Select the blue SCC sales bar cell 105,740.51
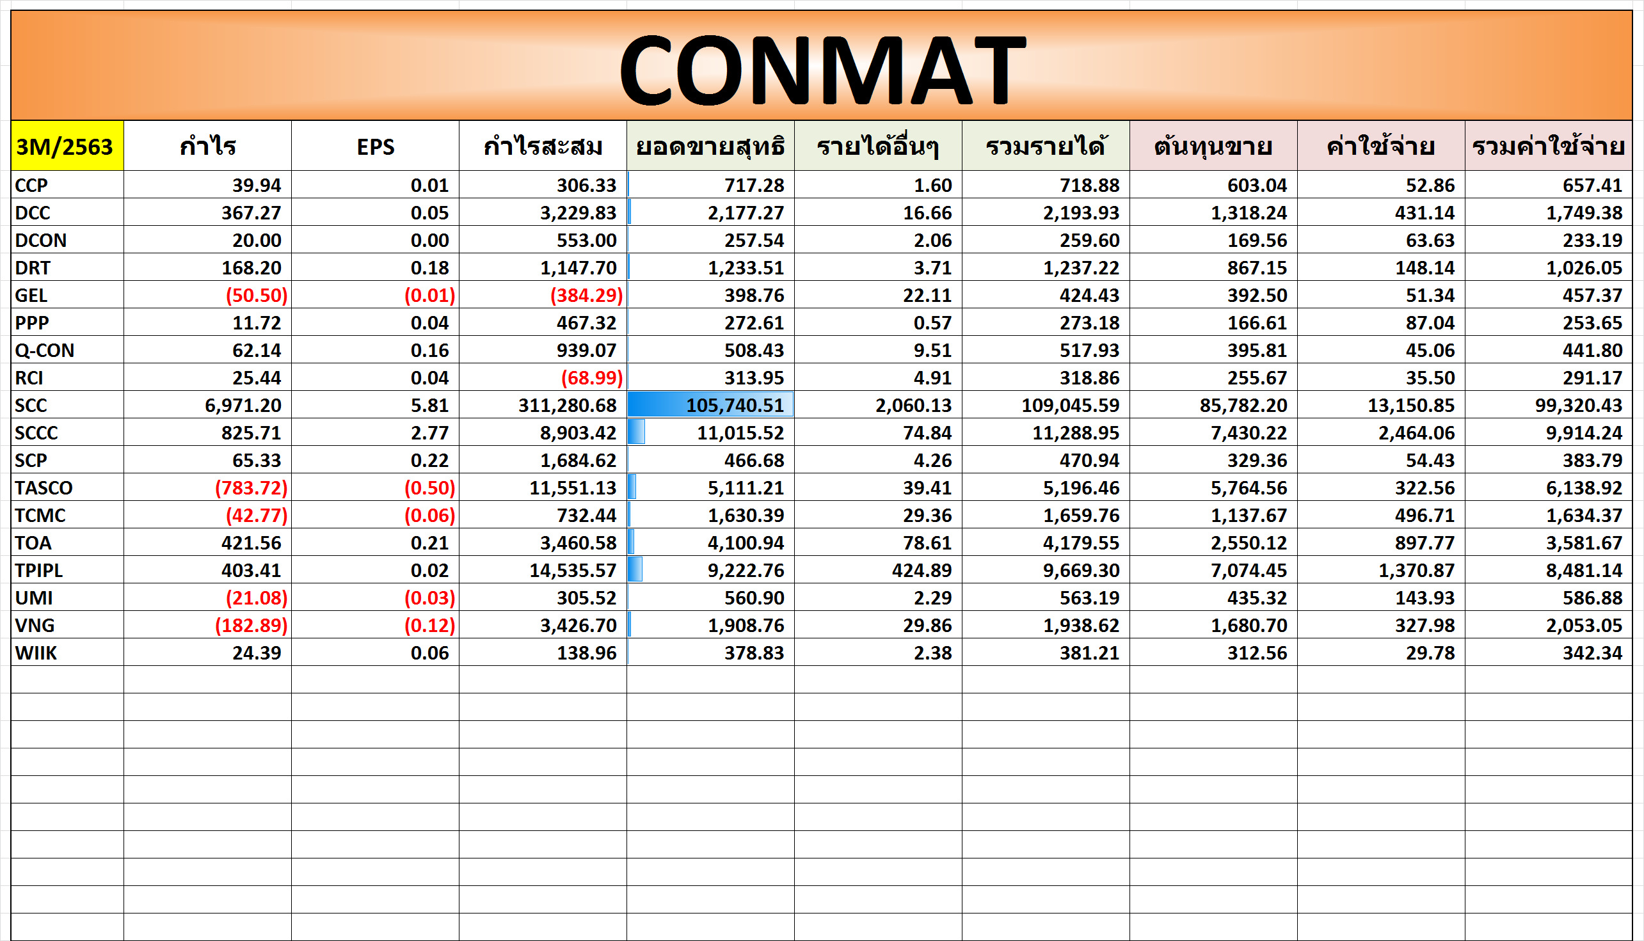 pyautogui.click(x=710, y=405)
